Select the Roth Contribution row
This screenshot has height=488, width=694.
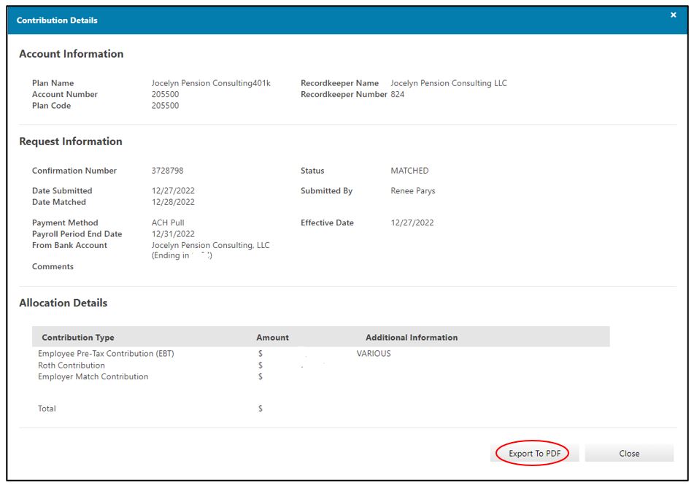click(72, 365)
